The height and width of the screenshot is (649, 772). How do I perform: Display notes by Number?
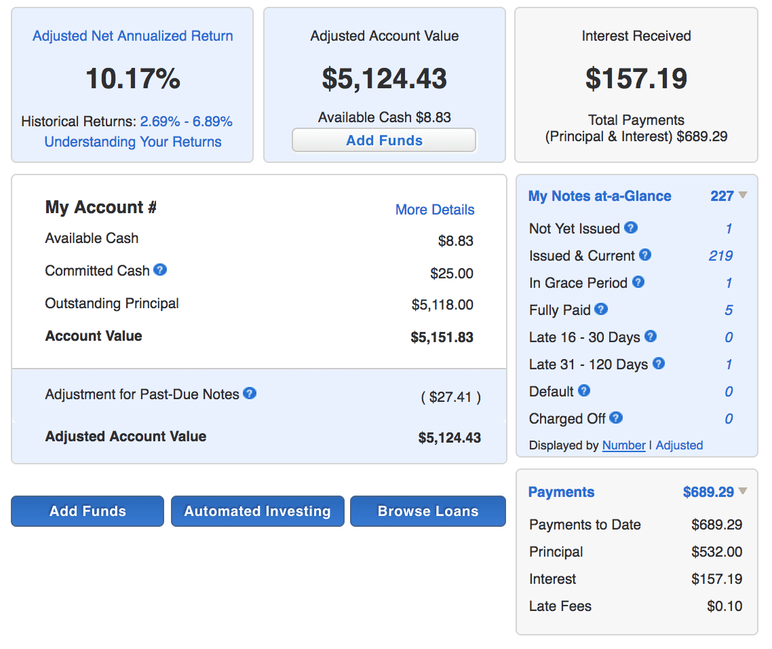coord(624,445)
